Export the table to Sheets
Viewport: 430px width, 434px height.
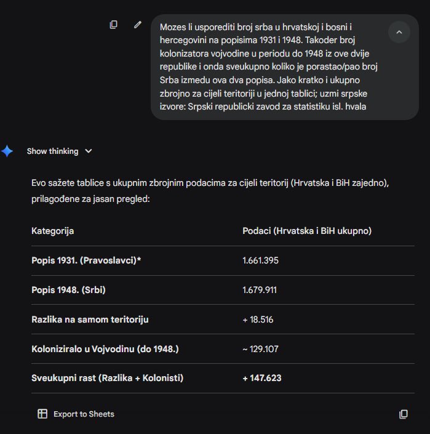[76, 414]
